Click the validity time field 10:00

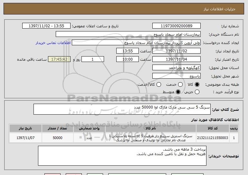coord(128,59)
